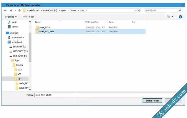Open recent locations dropdown arrow

[x=15, y=11]
